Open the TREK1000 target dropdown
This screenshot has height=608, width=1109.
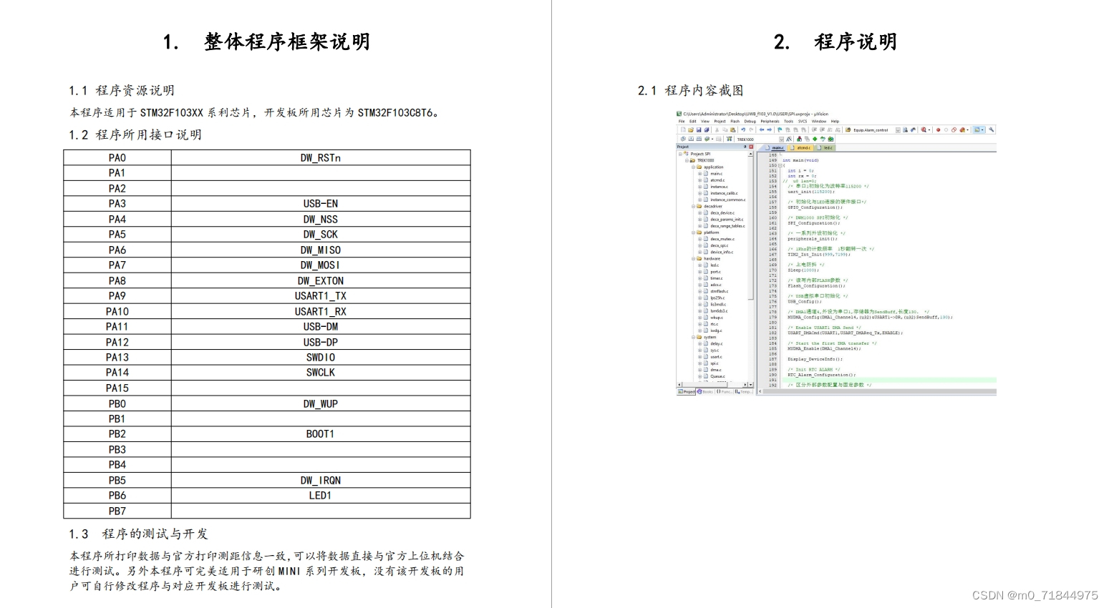pos(782,139)
